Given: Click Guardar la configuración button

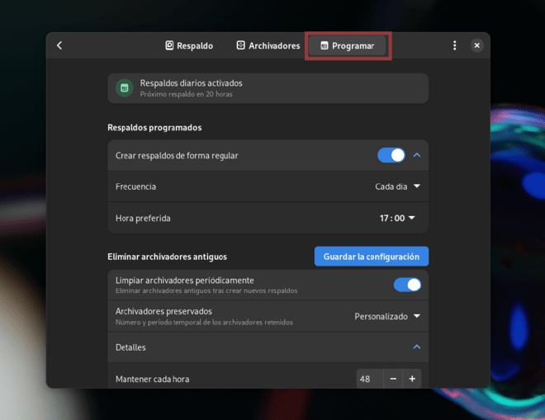Looking at the screenshot, I should point(372,257).
